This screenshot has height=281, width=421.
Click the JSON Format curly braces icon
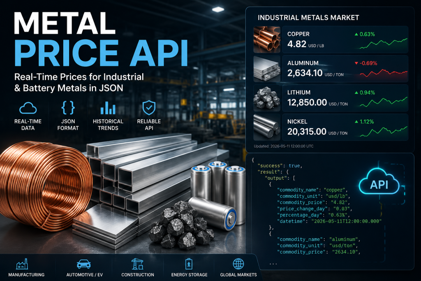point(68,108)
